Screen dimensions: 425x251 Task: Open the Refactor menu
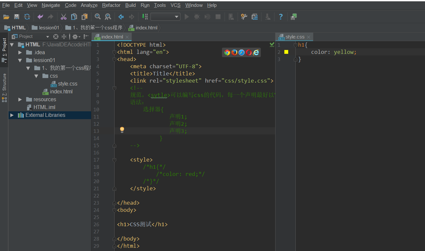click(x=111, y=5)
